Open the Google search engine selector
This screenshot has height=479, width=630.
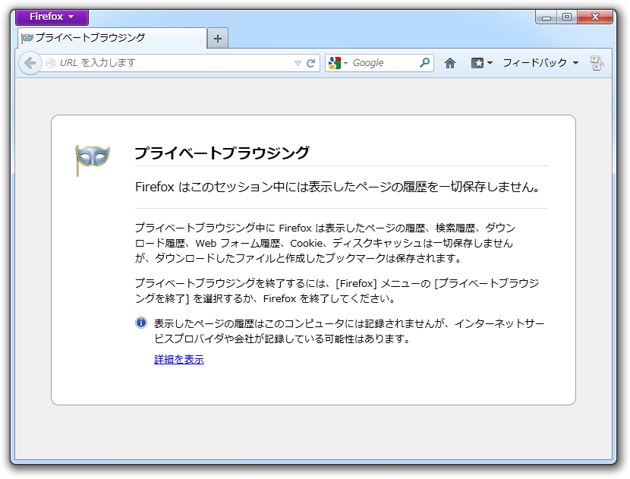(x=339, y=63)
